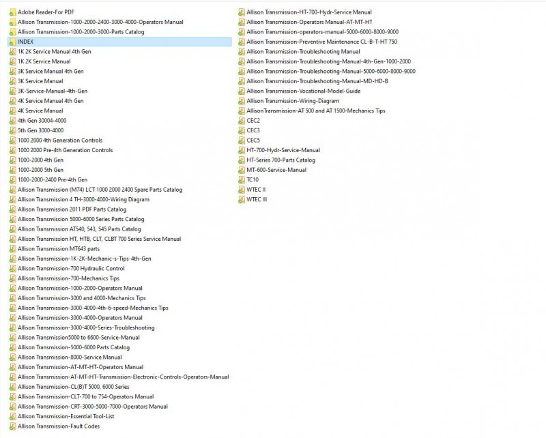Image resolution: width=546 pixels, height=438 pixels.
Task: Click the PDF icon beside WTEC III
Action: click(x=242, y=199)
